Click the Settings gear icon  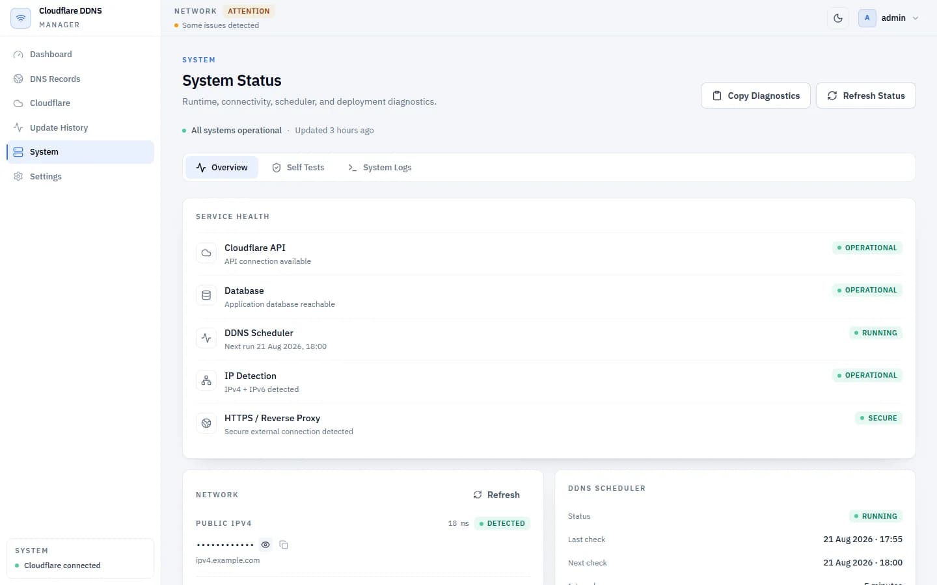[x=18, y=176]
